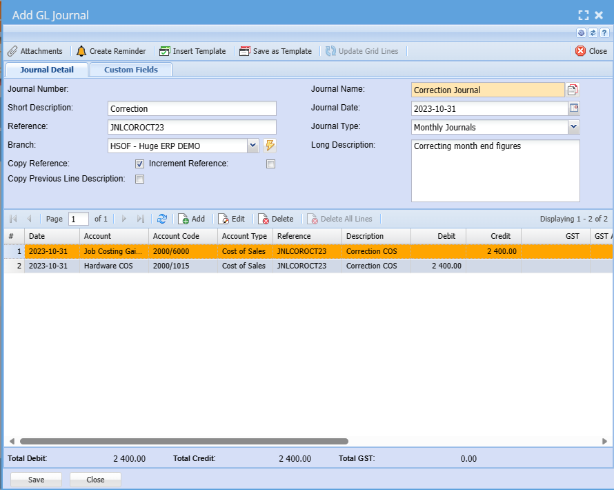
Task: Enable the Increment Reference checkbox
Action: 270,164
